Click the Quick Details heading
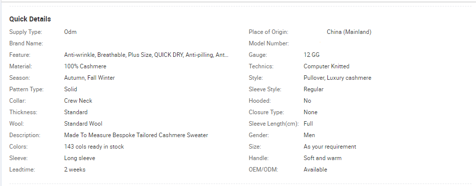Screen dimensions: 476x186 30,19
